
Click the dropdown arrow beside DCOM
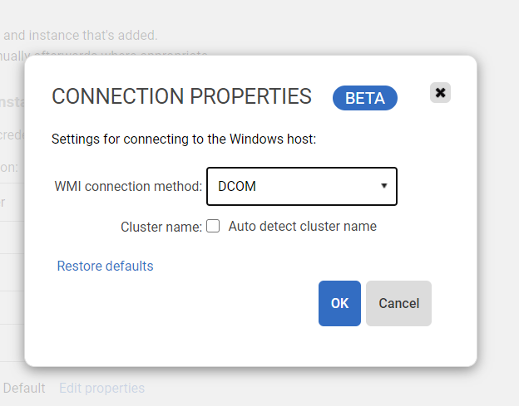coord(384,186)
